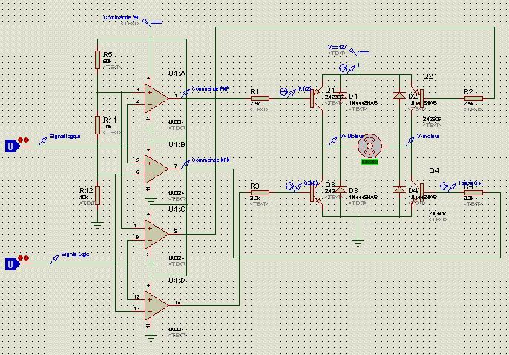The width and height of the screenshot is (509, 355).
Task: Select the Ibase Q4 current probe
Action: click(x=448, y=186)
